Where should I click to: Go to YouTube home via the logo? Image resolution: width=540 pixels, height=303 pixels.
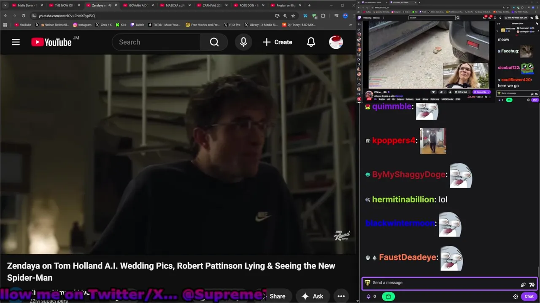51,42
